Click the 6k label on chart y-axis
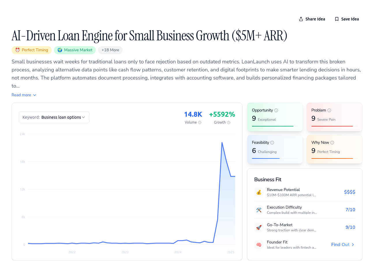The image size is (374, 272). pos(23,217)
